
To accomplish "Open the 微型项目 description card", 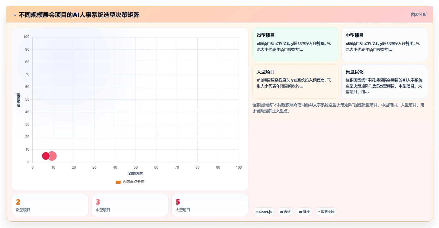I will 295,44.
